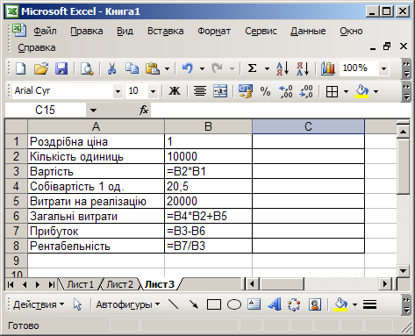Insert AutoSum with the sigma icon

252,68
